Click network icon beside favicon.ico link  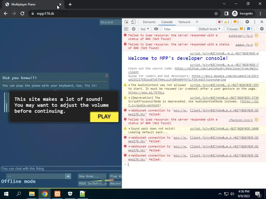[256, 120]
